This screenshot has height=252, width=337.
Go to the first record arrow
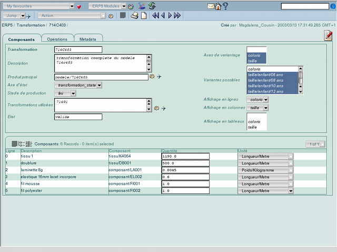click(x=155, y=16)
